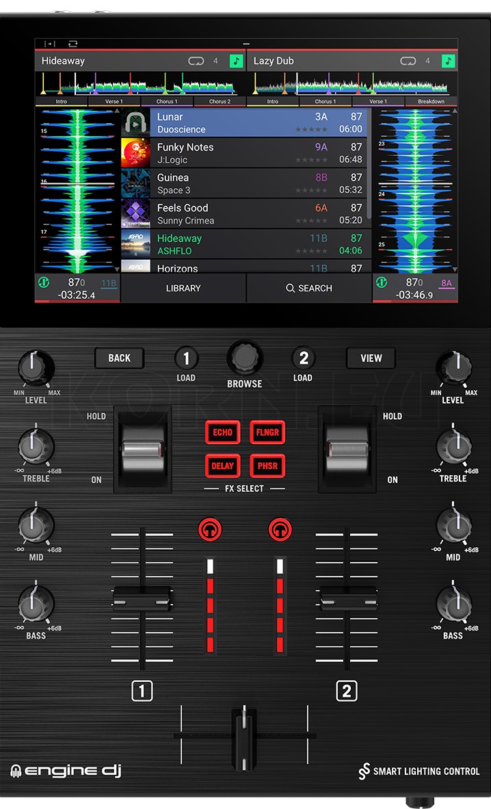Tap the 11B key value below the left waveform
The height and width of the screenshot is (809, 491).
tap(109, 282)
